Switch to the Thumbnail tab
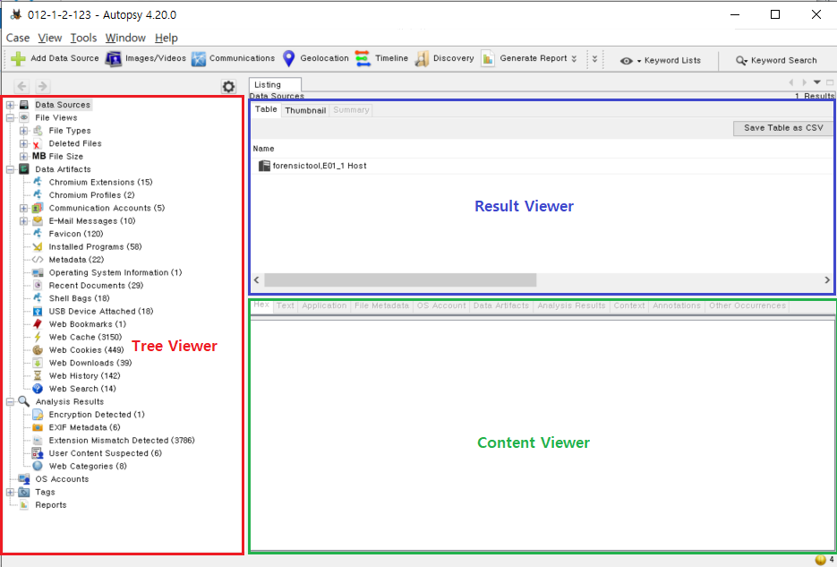Image resolution: width=837 pixels, height=567 pixels. click(x=305, y=110)
